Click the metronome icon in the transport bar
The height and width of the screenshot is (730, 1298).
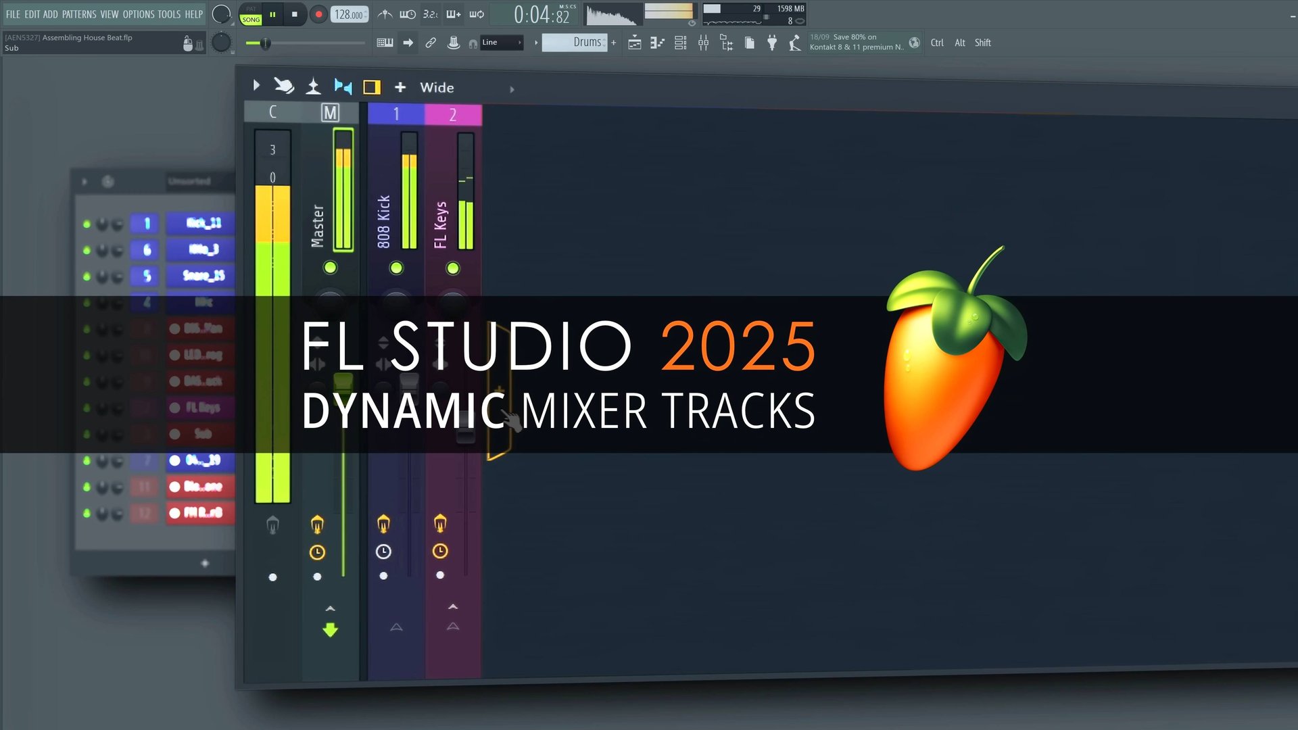coord(385,14)
